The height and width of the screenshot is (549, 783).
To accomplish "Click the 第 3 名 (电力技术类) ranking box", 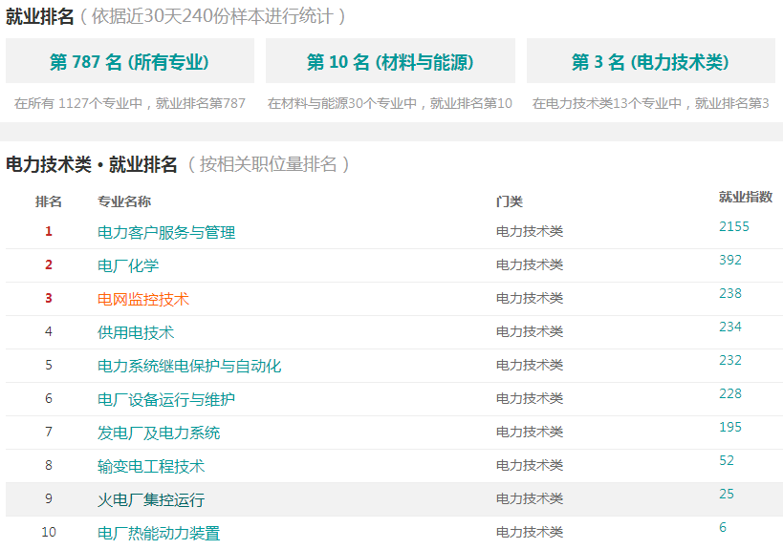I will pyautogui.click(x=651, y=61).
